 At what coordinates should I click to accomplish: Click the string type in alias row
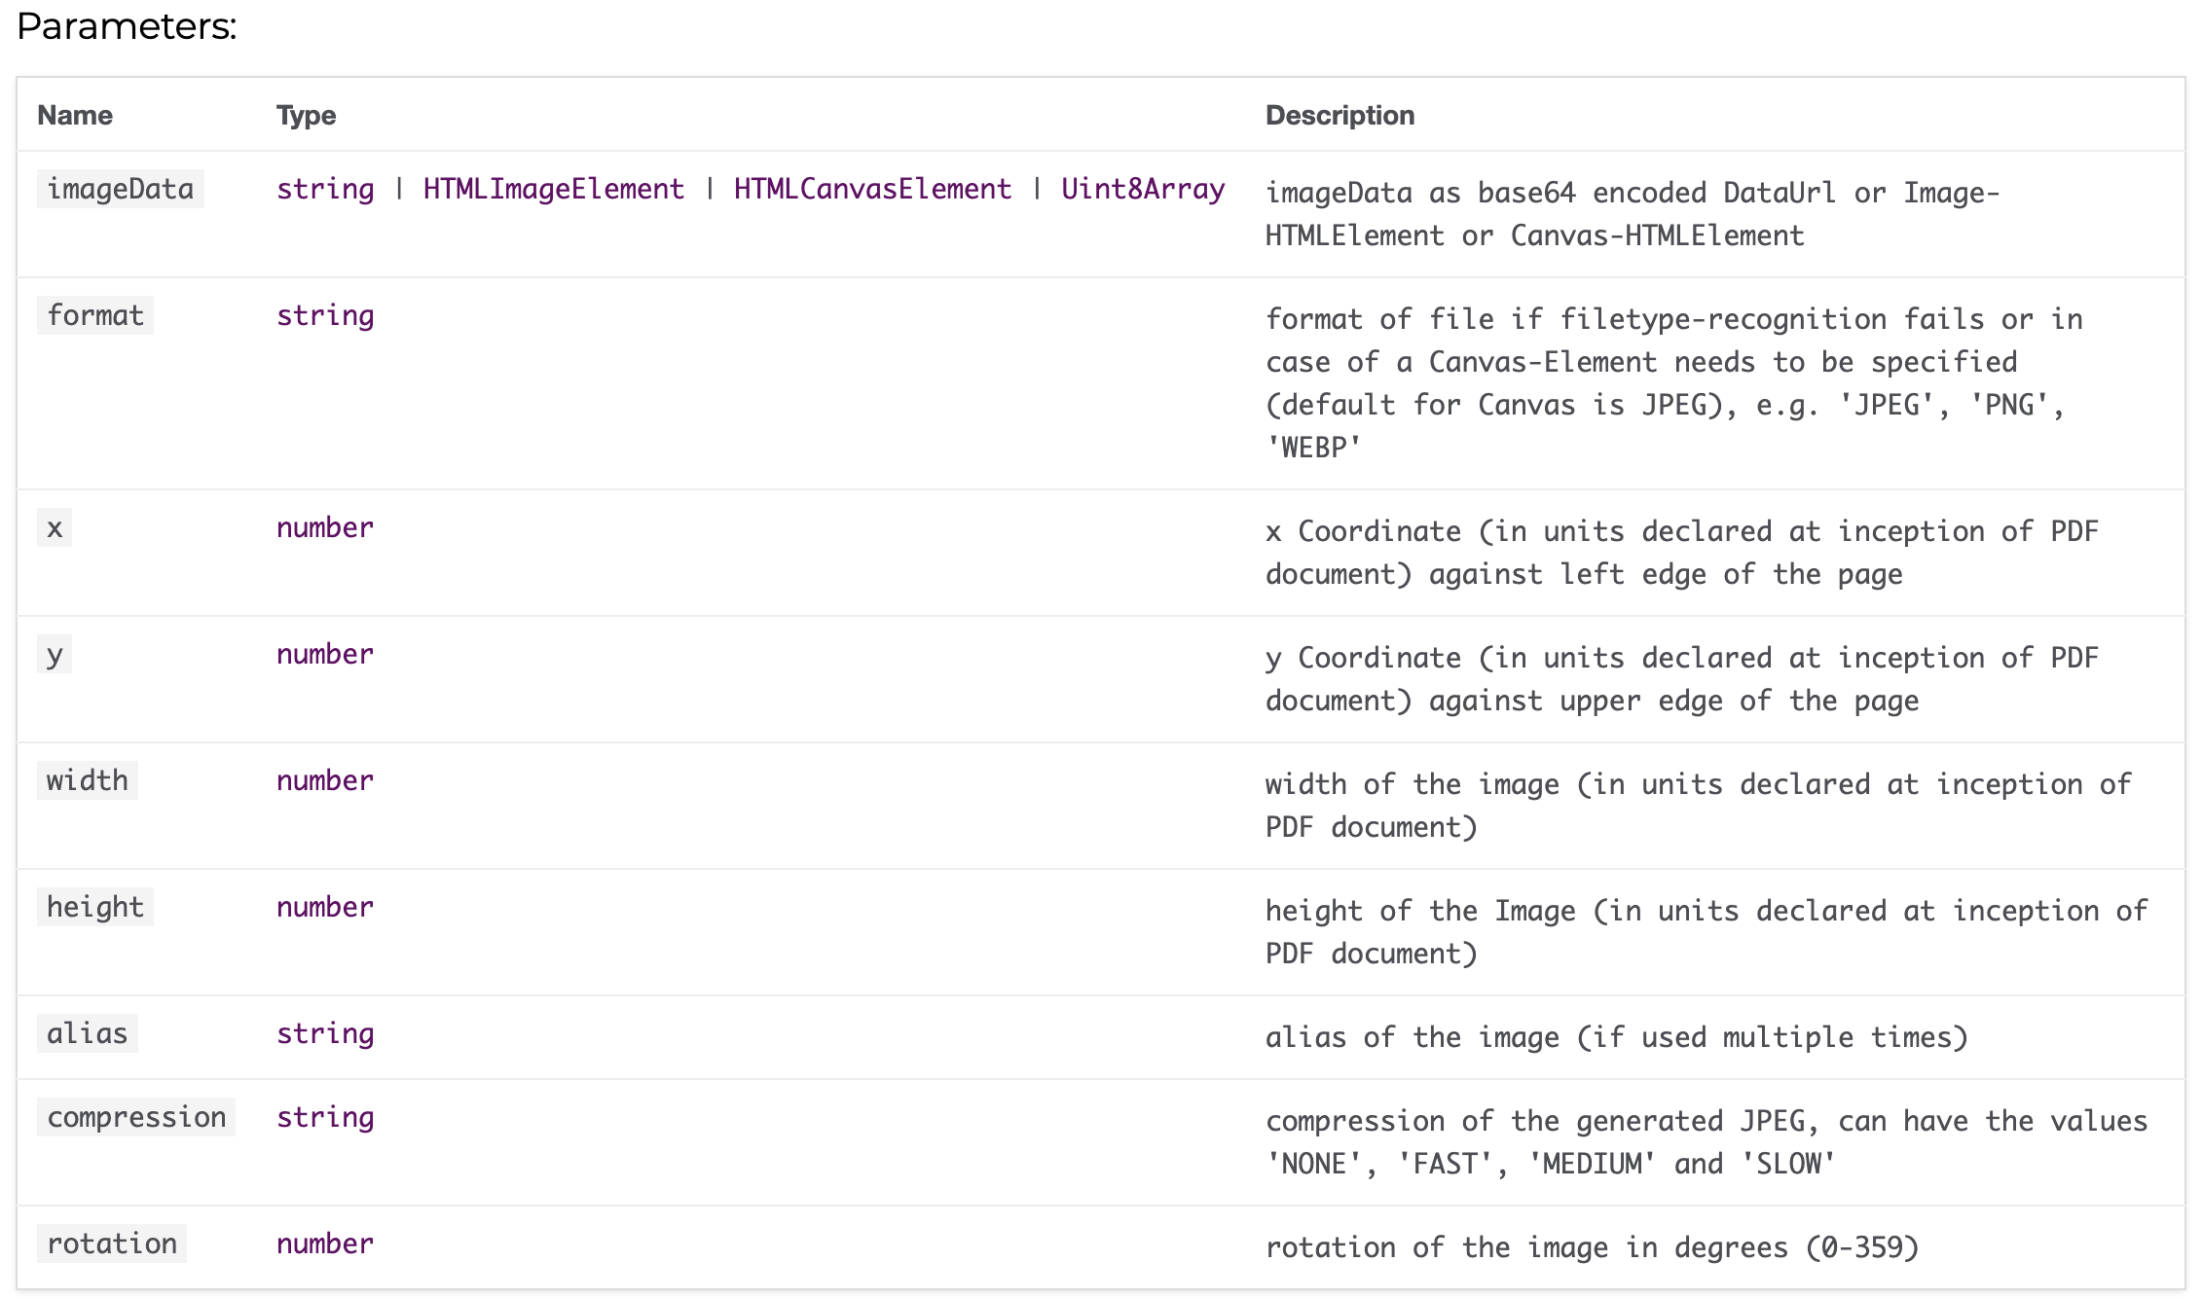click(325, 1033)
